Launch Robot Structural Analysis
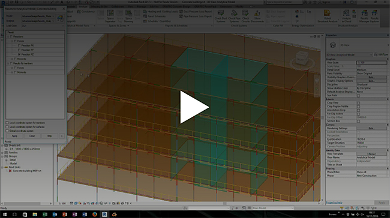Screen dimensions: 390x218 click(328, 16)
